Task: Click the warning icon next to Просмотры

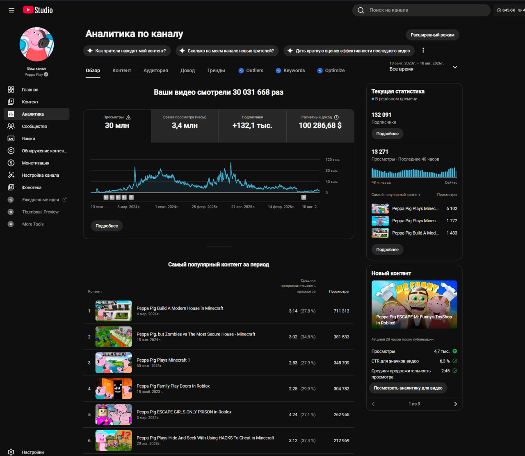Action: (128, 117)
